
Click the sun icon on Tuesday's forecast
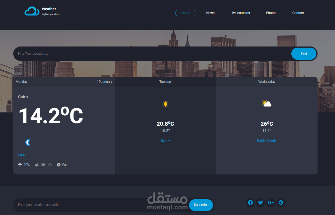tap(165, 104)
